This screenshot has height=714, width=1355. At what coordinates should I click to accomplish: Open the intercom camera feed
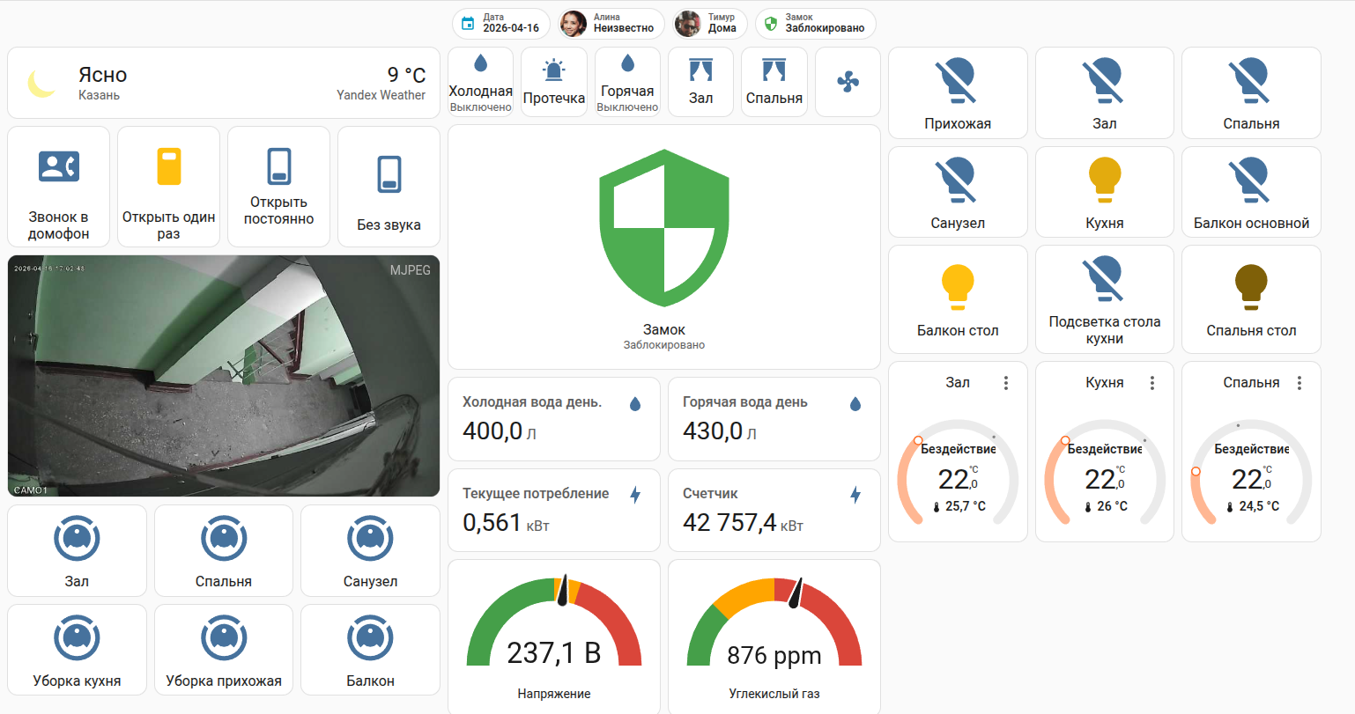coord(223,375)
